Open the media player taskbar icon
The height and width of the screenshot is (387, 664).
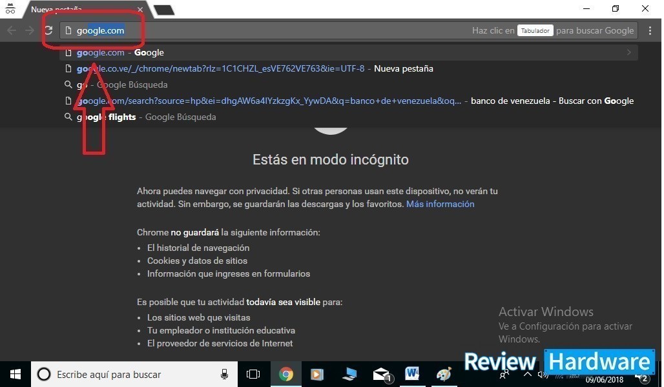pos(316,374)
